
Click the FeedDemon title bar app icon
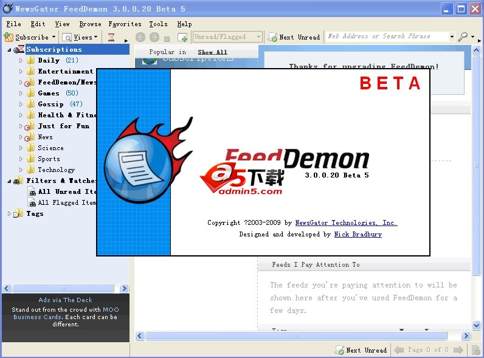tap(8, 9)
